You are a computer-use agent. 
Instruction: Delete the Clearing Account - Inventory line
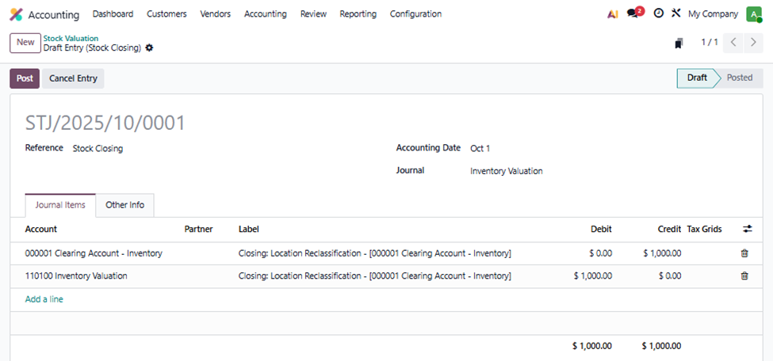coord(744,253)
